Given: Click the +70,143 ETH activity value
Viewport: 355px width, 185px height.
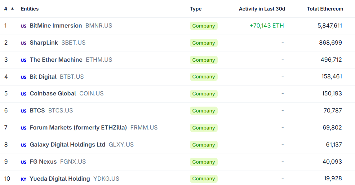Looking at the screenshot, I should [x=267, y=25].
